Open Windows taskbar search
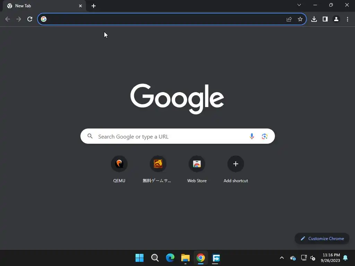The height and width of the screenshot is (266, 355). [155, 258]
